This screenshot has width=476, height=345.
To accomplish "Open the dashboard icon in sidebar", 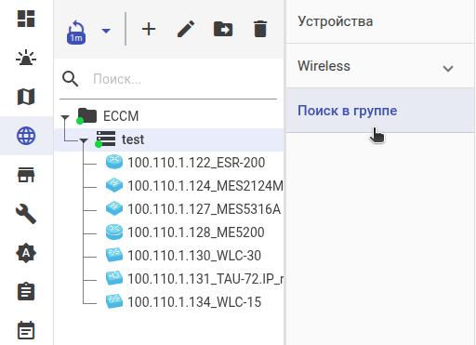I will [x=26, y=19].
